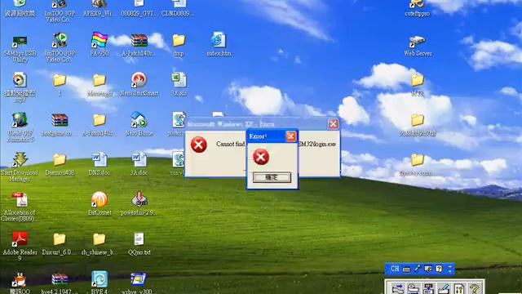Open the 54Mbps USB Utility shortcut
Image resolution: width=522 pixels, height=294 pixels.
pos(20,42)
